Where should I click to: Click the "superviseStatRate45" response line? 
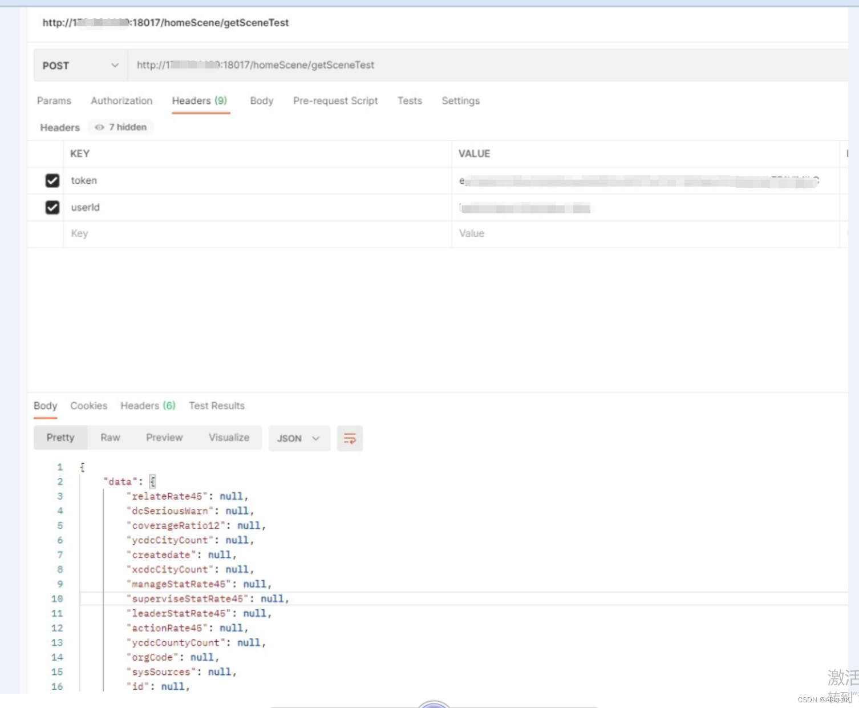coord(208,599)
